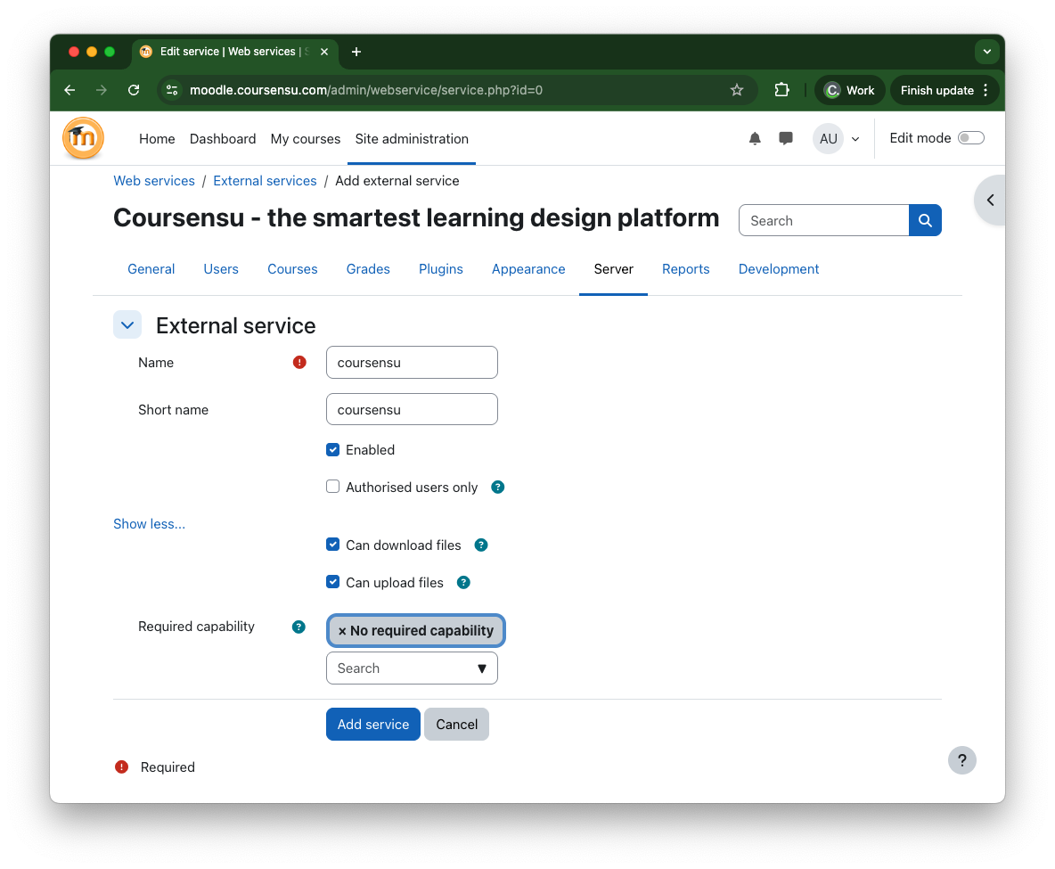Open the browser extensions puzzle icon
The width and height of the screenshot is (1055, 869).
(781, 90)
